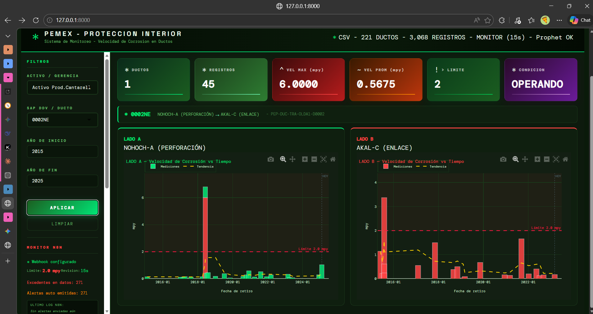
Task: Switch to the black K icon tab
Action: click(8, 147)
